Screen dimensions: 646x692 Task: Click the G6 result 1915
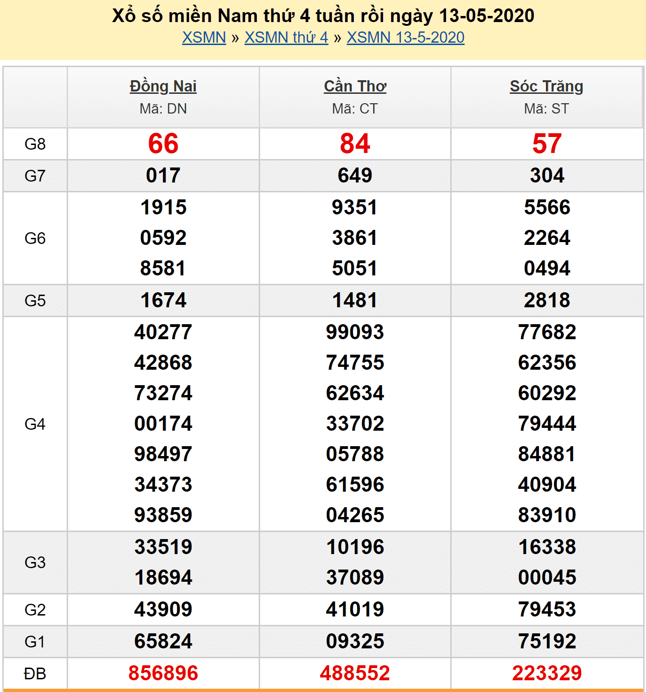163,207
